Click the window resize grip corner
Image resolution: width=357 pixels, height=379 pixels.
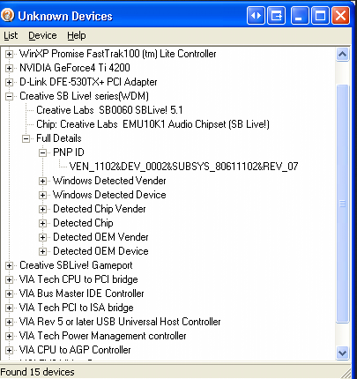(x=346, y=373)
